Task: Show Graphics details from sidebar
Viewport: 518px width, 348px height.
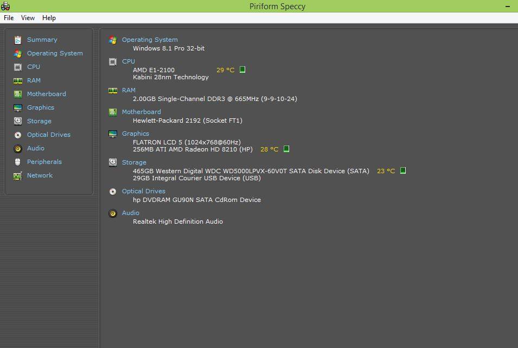Action: pos(40,107)
